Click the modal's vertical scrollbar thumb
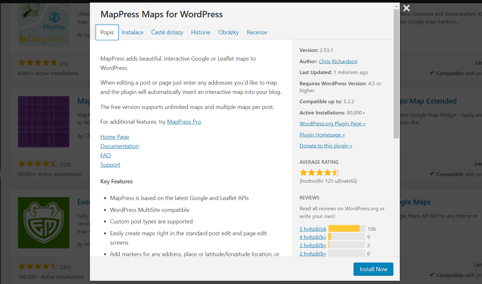The width and height of the screenshot is (482, 284). (x=396, y=74)
